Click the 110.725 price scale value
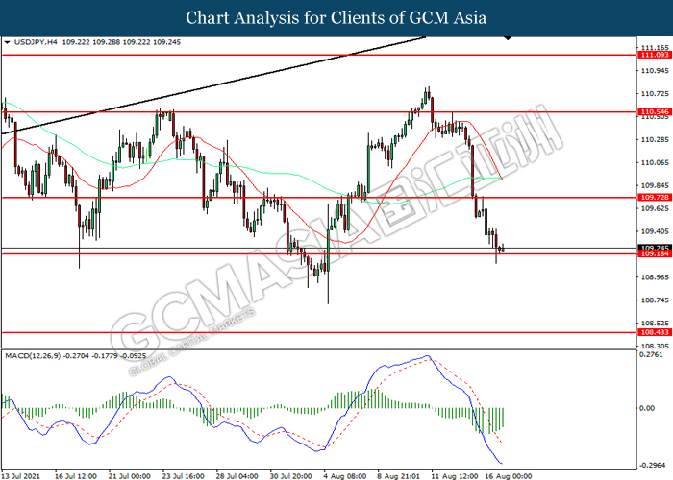The width and height of the screenshot is (673, 480). pyautogui.click(x=655, y=93)
